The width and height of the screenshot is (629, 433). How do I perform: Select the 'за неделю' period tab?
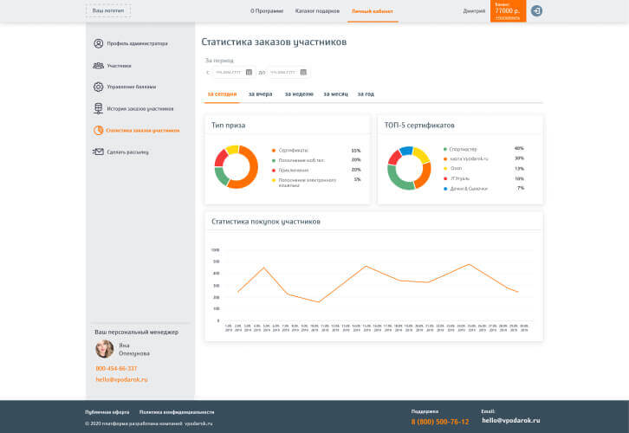pyautogui.click(x=299, y=94)
